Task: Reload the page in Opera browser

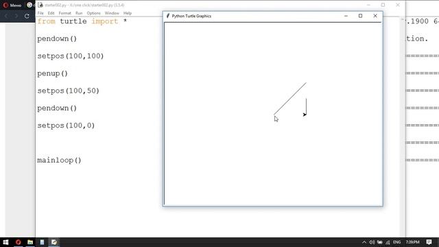Action: pos(27,16)
